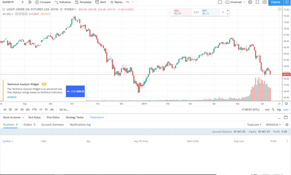The image size is (291, 175).
Task: Open the Vol (20) indicator dropdown
Action: coord(8,14)
